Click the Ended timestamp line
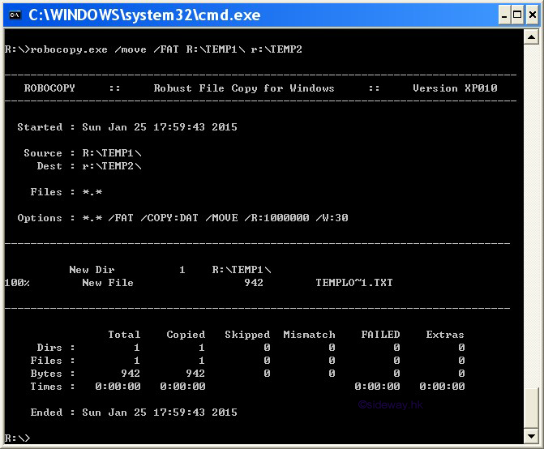This screenshot has width=544, height=449. 134,413
